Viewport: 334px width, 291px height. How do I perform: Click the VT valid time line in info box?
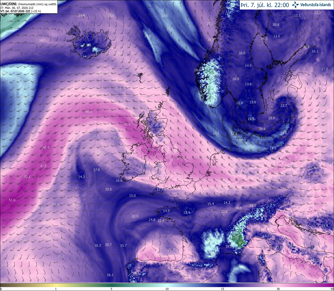tap(21, 11)
